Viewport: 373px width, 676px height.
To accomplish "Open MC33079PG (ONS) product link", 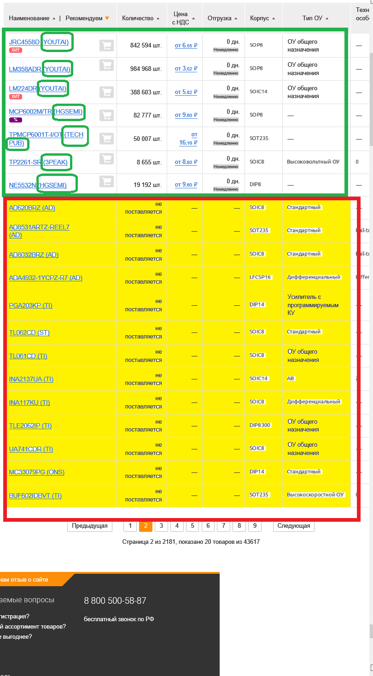I will click(x=36, y=472).
